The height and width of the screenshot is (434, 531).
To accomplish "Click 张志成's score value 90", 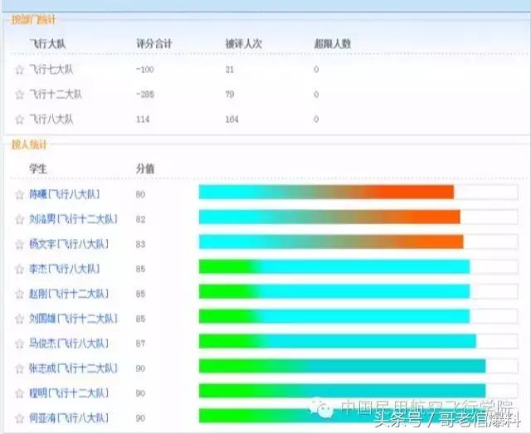I will tap(140, 368).
